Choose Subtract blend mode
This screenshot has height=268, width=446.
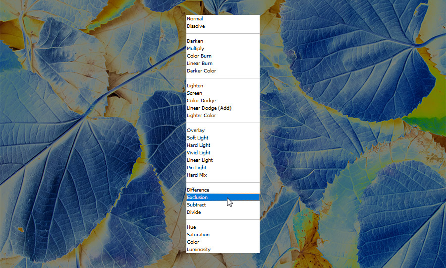223,204
